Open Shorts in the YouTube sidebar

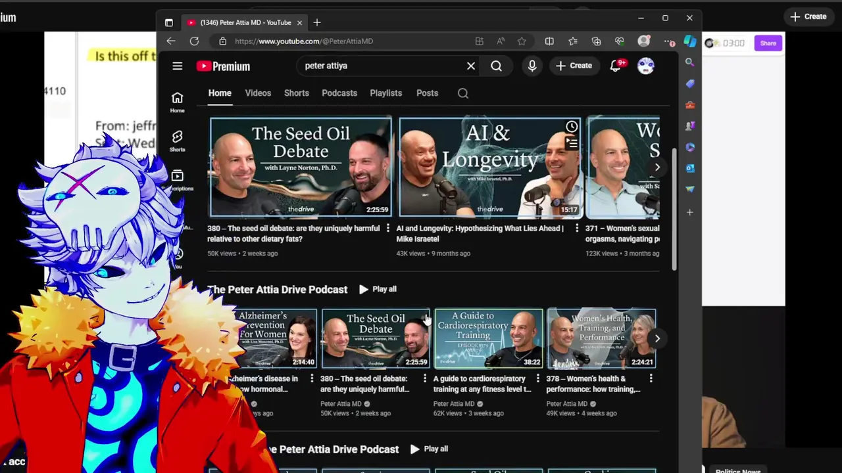(x=177, y=141)
